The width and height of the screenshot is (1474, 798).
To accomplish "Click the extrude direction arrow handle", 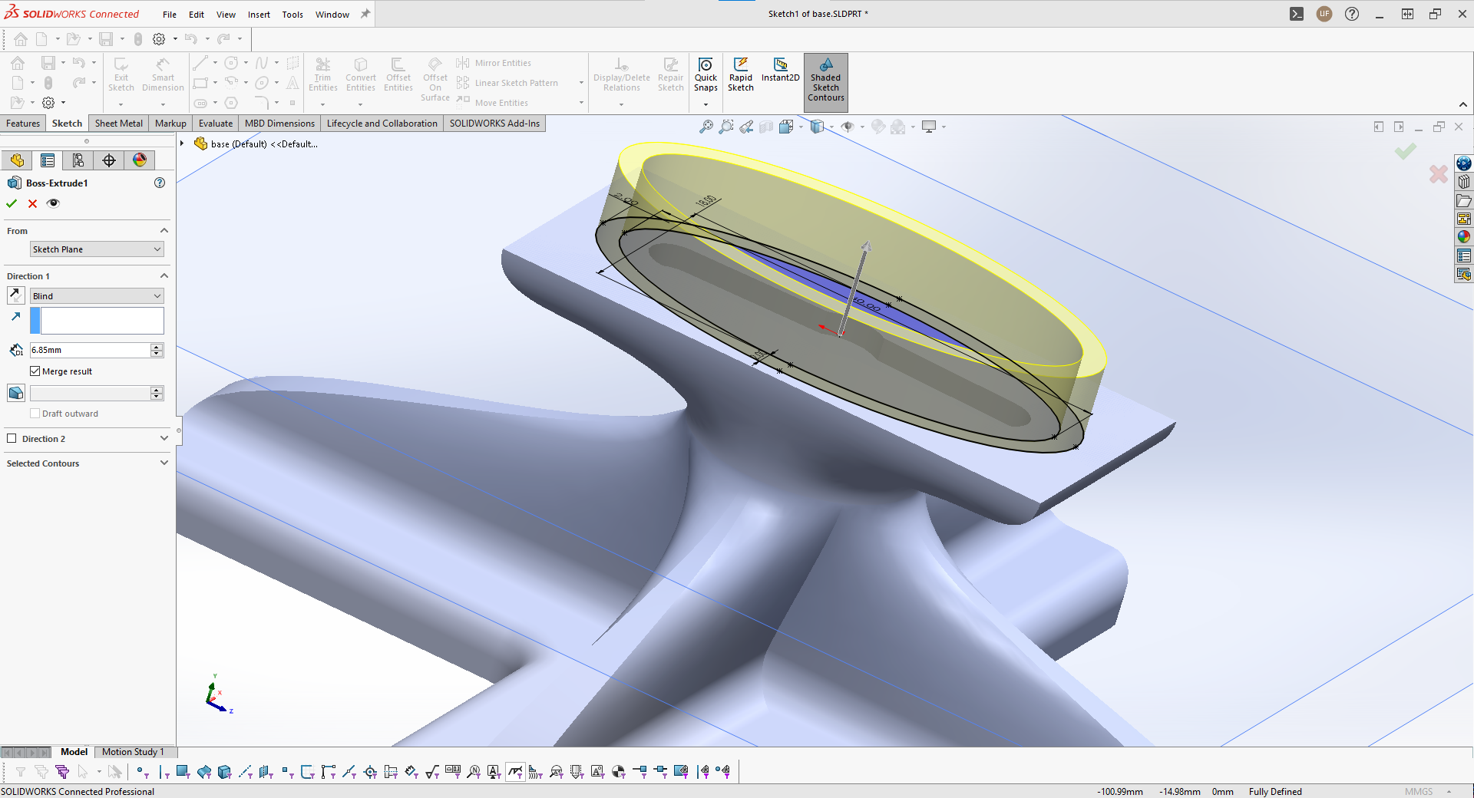I will (865, 247).
